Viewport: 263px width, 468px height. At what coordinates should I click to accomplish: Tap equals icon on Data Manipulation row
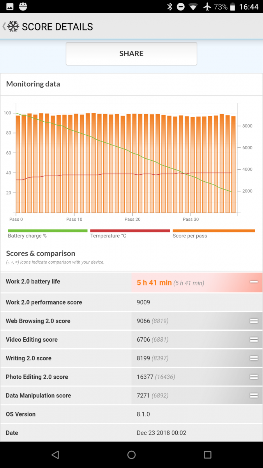pyautogui.click(x=254, y=395)
